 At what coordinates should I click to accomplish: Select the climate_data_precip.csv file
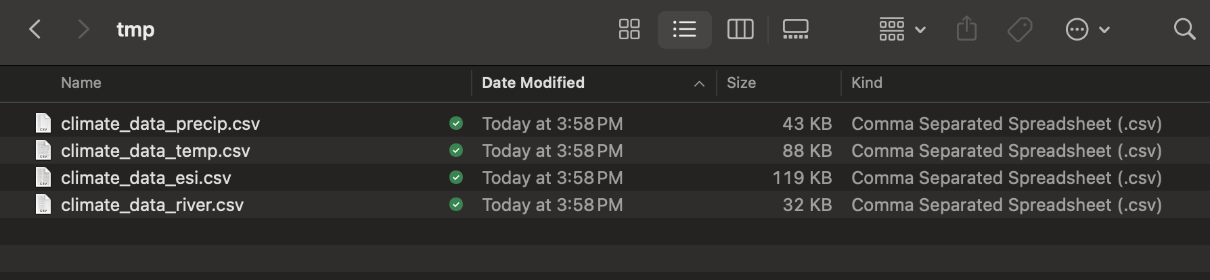[160, 124]
